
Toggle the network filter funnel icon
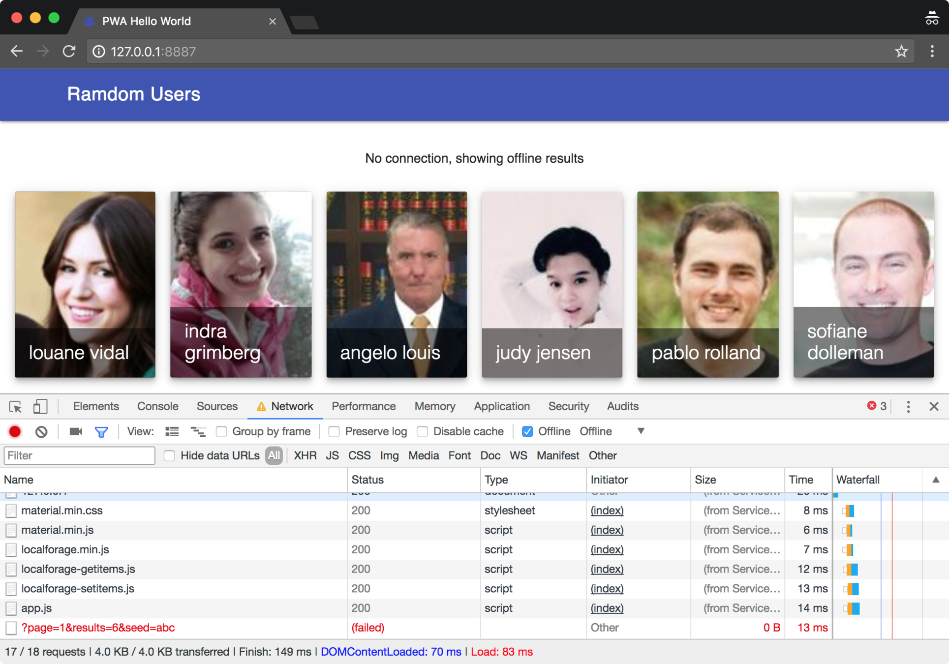click(x=101, y=431)
